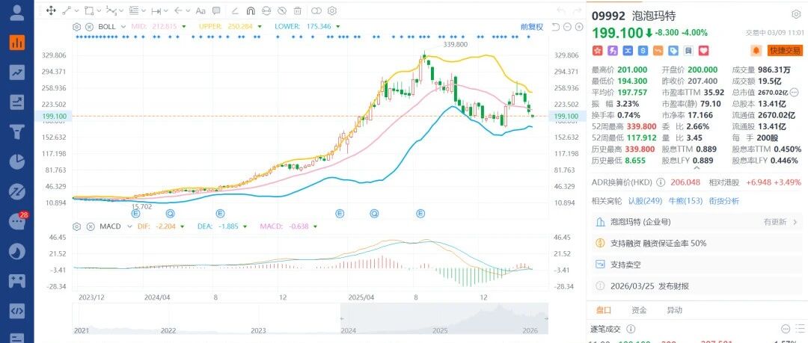Open the trend line markets icon
Image resolution: width=808 pixels, height=343 pixels.
click(17, 72)
